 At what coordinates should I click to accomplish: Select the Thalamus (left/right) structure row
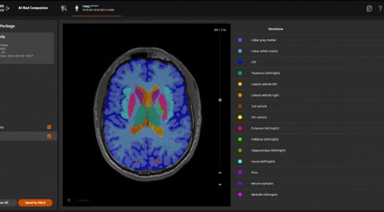(309, 73)
